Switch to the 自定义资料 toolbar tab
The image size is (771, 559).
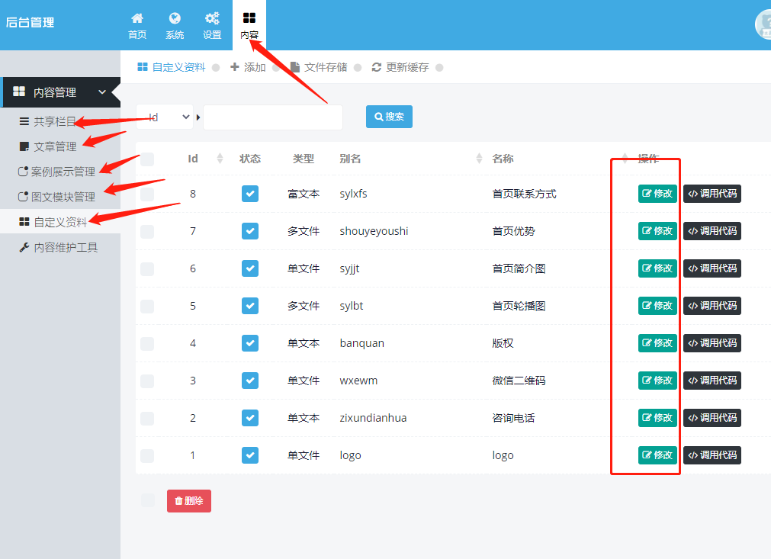point(172,67)
